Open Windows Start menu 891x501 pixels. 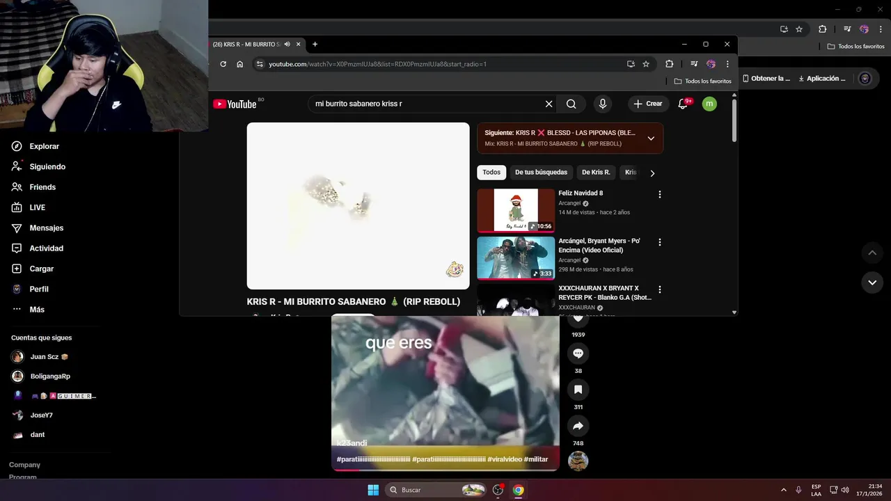click(x=373, y=490)
